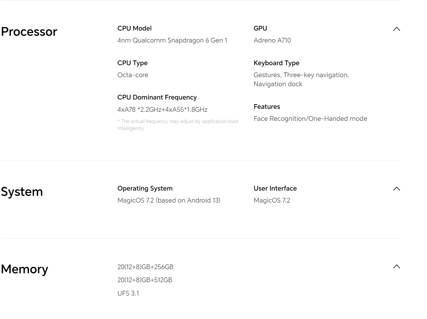Click the 4xA78 frequency value

coord(162,110)
